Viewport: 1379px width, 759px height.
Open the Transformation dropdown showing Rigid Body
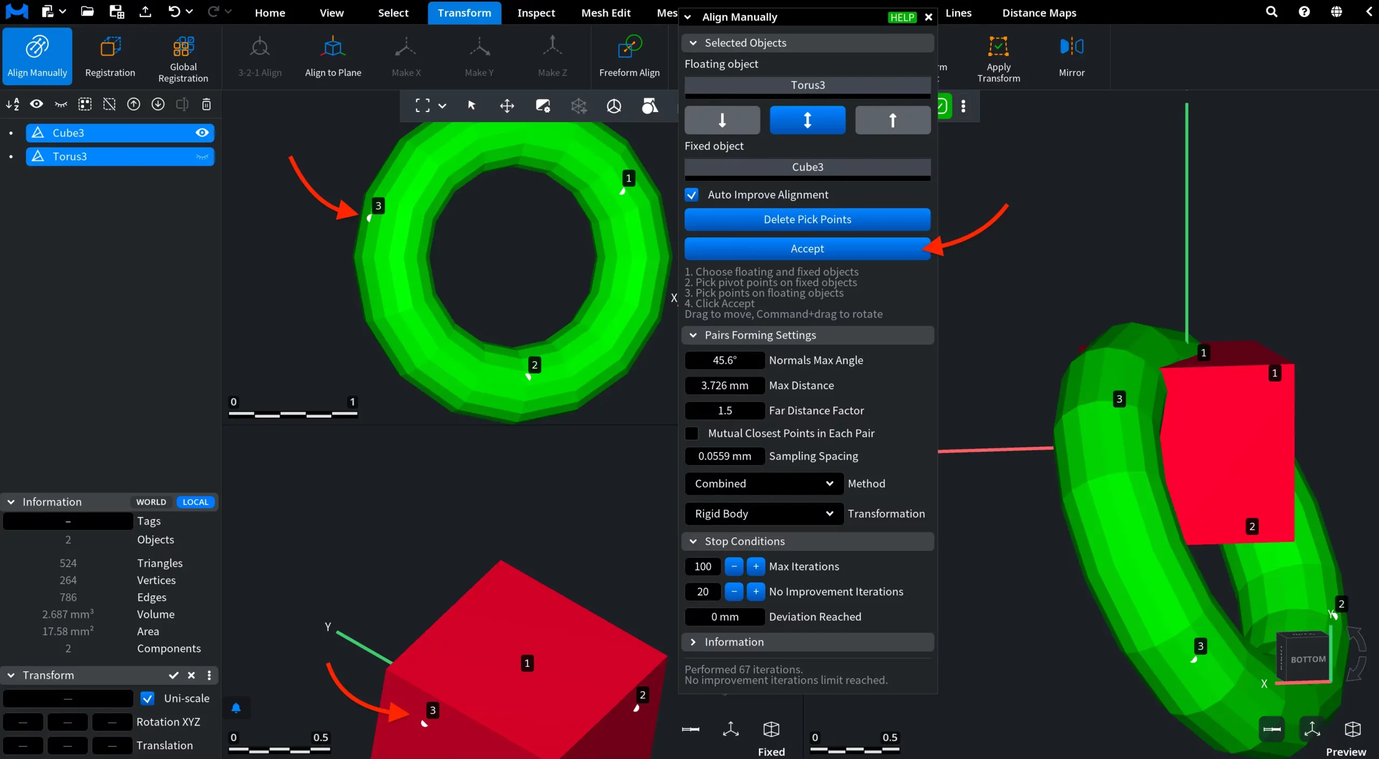click(764, 514)
